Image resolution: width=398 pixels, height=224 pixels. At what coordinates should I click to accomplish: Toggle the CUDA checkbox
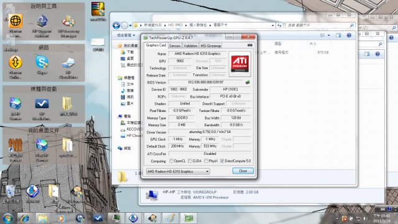(x=190, y=161)
